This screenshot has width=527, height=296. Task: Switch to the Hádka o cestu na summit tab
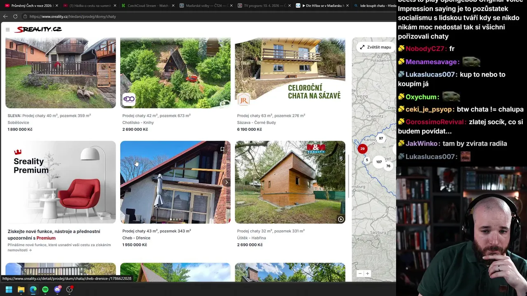click(89, 6)
